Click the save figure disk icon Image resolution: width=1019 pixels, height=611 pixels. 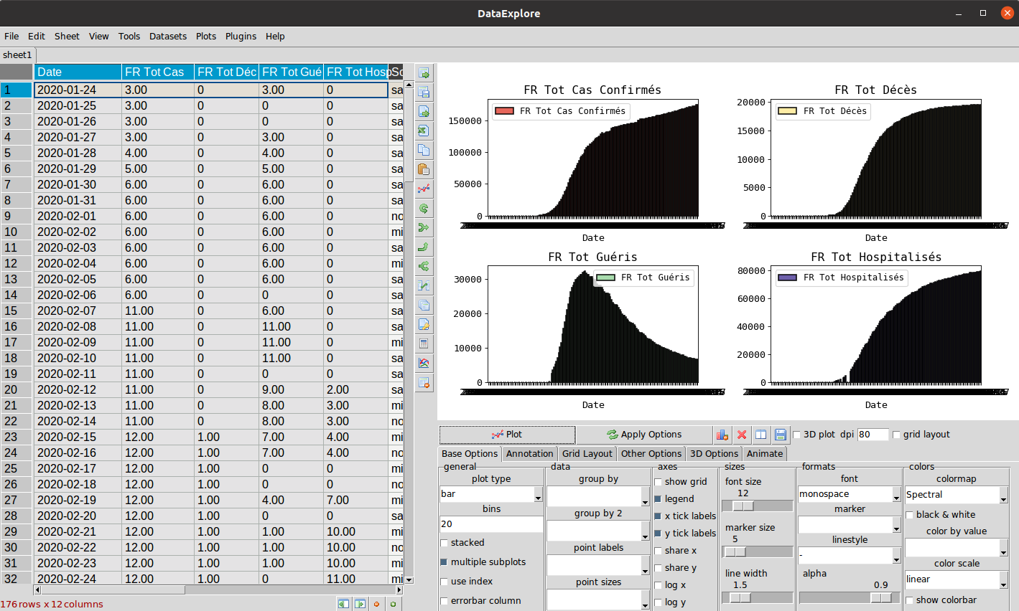pos(780,435)
